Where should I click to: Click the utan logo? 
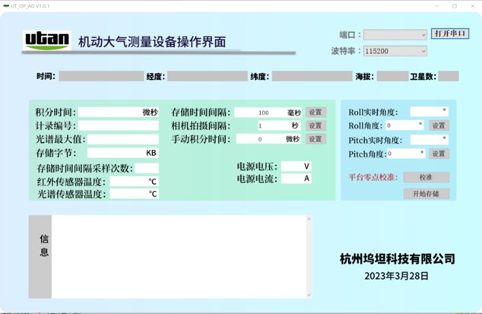tap(47, 40)
